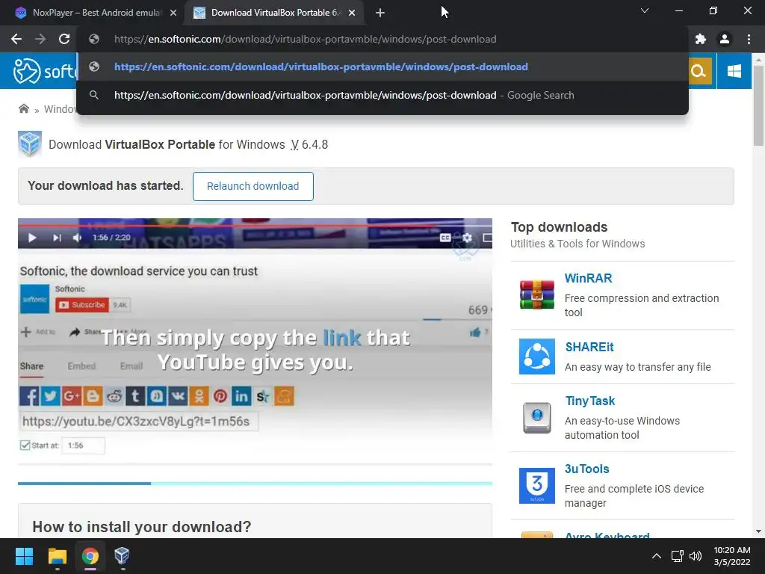The height and width of the screenshot is (574, 765).
Task: Open the Chrome extensions puzzle icon
Action: pyautogui.click(x=701, y=39)
